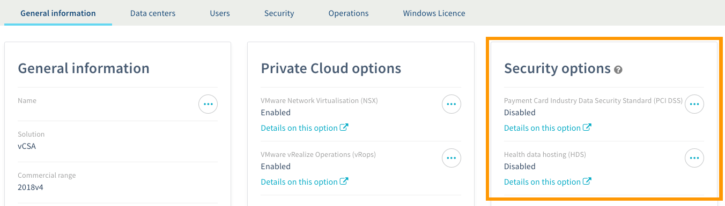Open the HDS option actions menu
The image size is (725, 206).
click(x=694, y=158)
